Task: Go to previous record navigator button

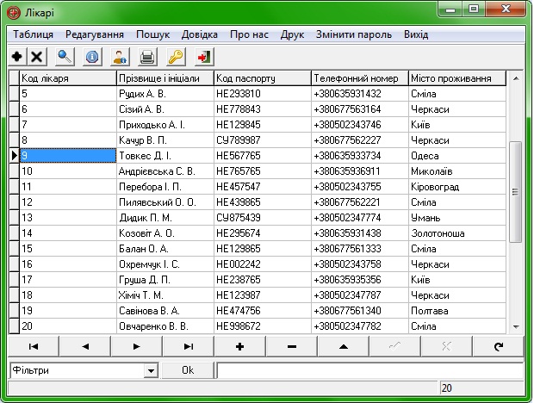Action: (x=85, y=346)
